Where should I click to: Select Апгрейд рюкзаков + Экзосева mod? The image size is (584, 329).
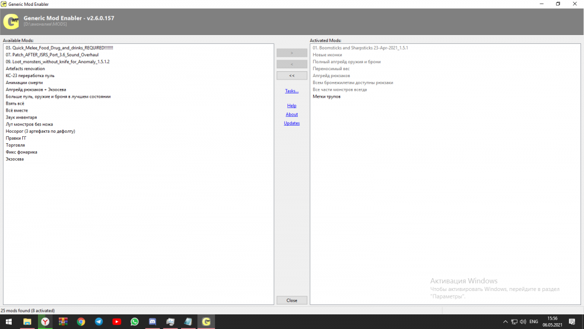click(x=36, y=89)
